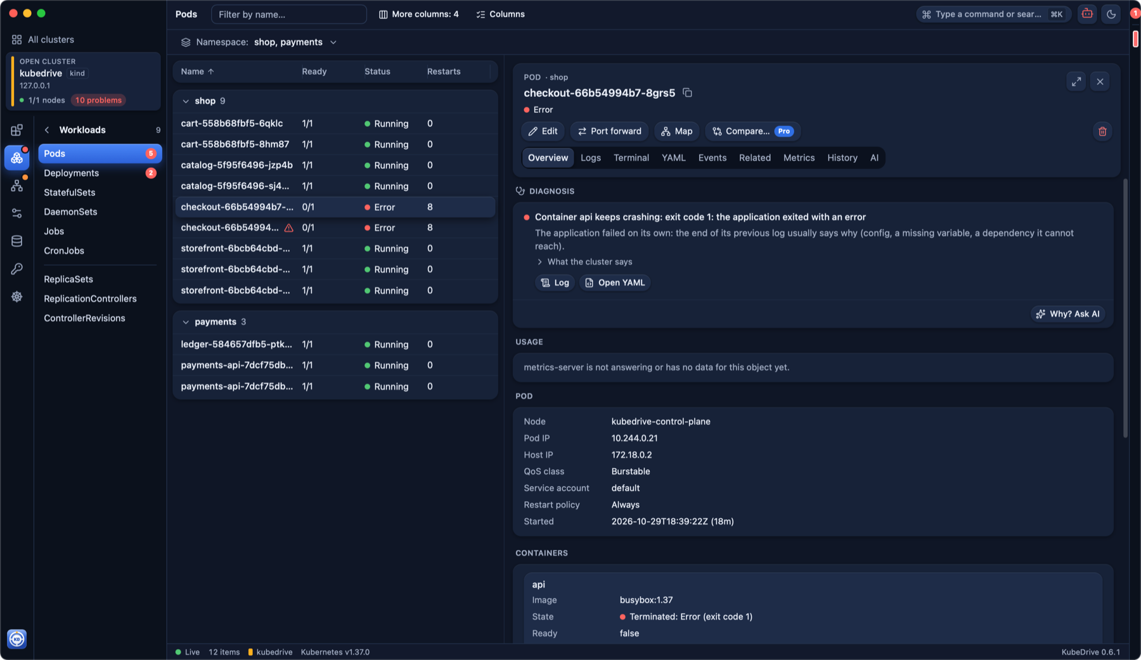Toggle the dark mode moon icon

1111,14
